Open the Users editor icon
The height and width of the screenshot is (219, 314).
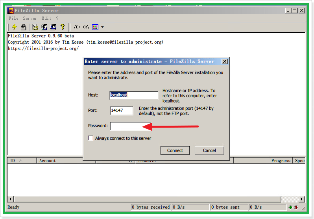[44, 27]
